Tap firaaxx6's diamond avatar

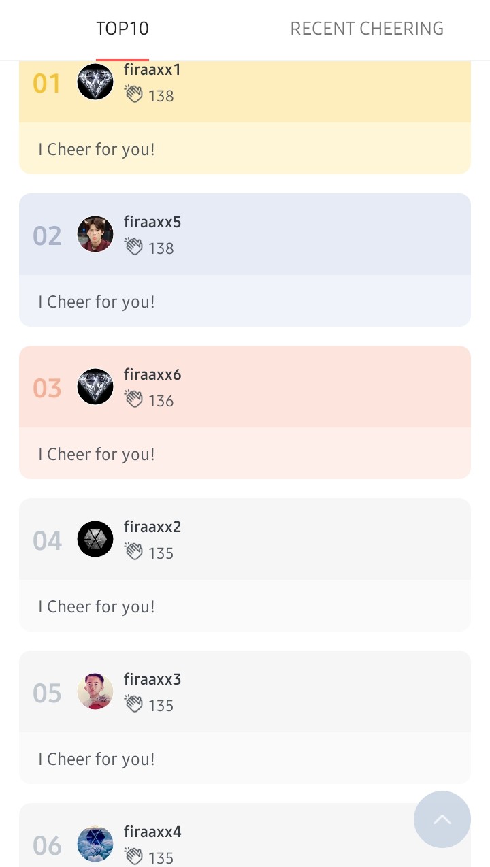(95, 387)
